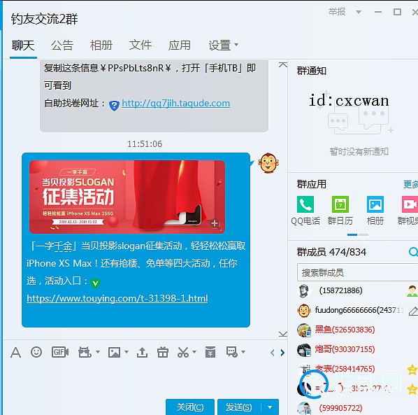Click the send picture icon
The width and height of the screenshot is (418, 415).
pyautogui.click(x=114, y=352)
